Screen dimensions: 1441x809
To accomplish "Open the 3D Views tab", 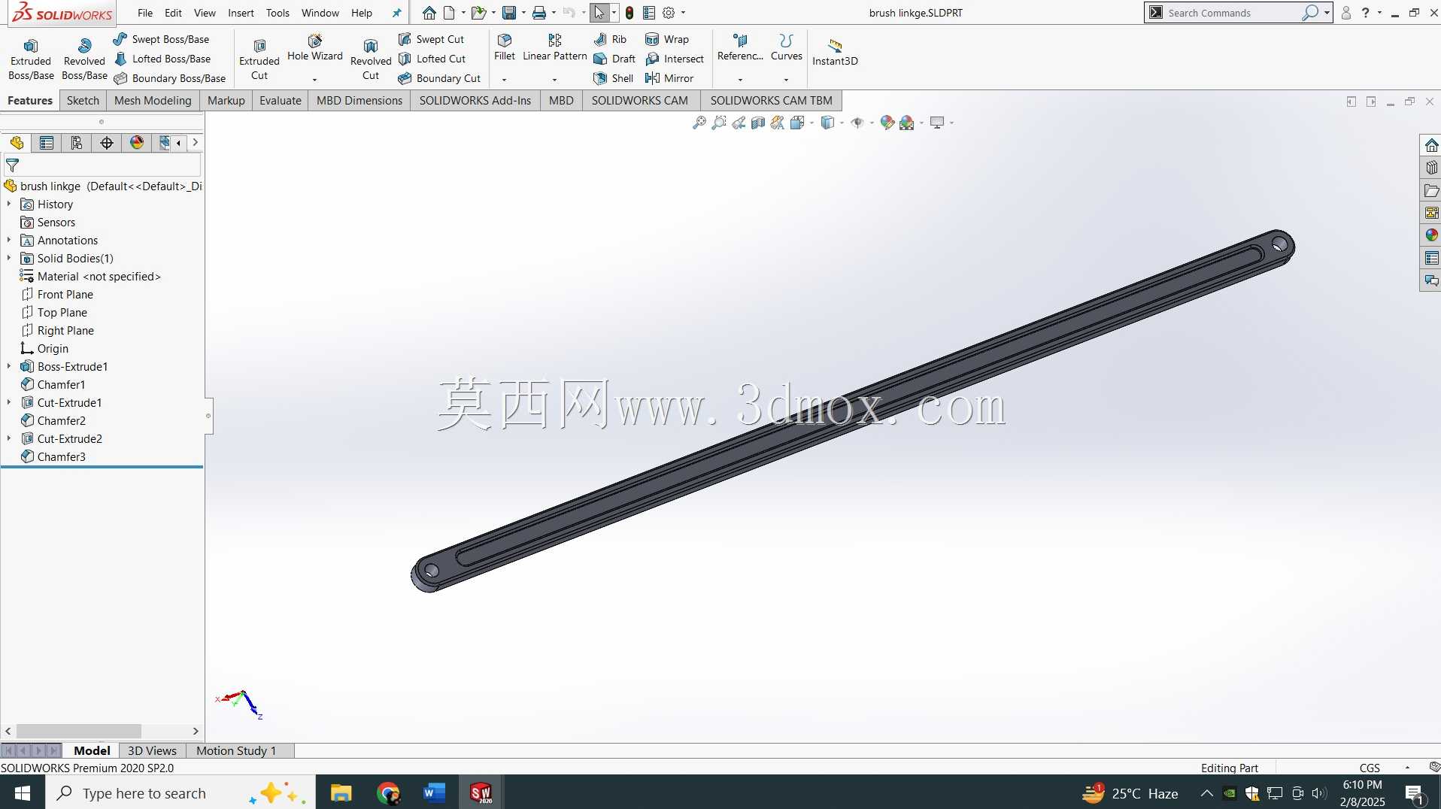I will 152,750.
